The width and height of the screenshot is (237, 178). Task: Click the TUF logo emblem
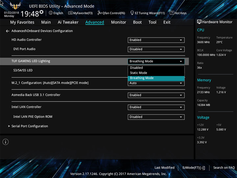pyautogui.click(x=15, y=6)
